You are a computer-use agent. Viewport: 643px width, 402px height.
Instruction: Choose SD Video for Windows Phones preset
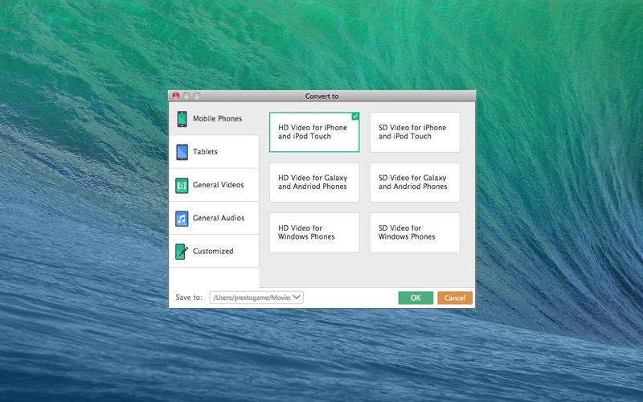click(415, 232)
